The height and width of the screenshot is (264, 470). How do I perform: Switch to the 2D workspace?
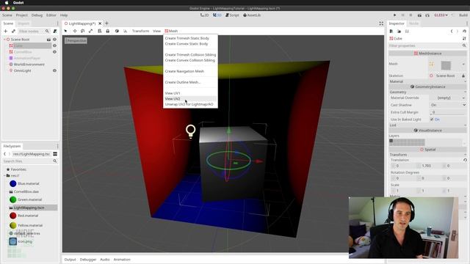204,15
